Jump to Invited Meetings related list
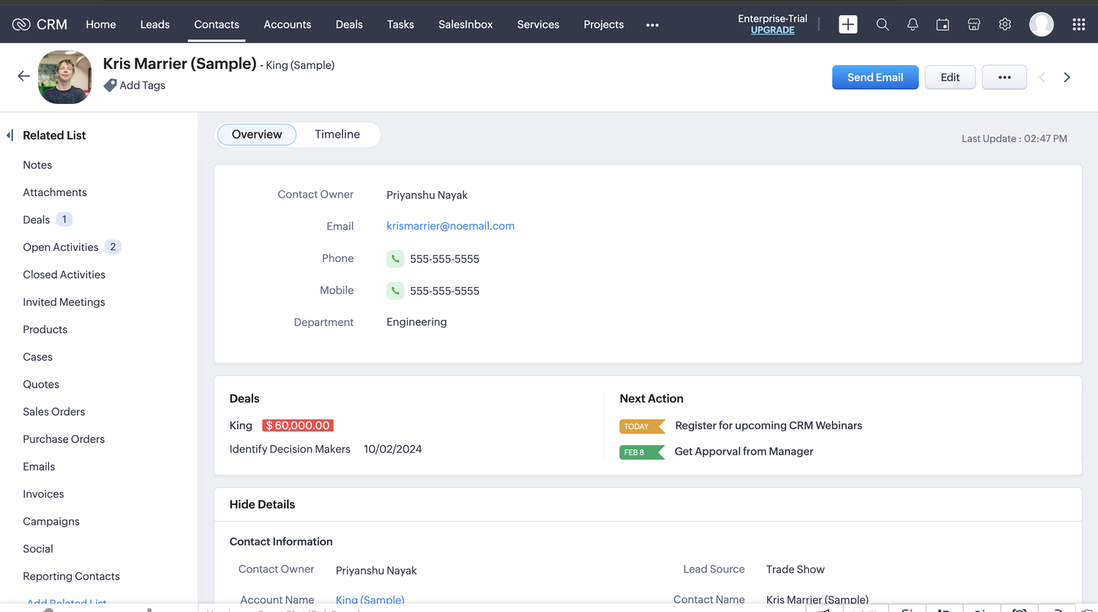 click(x=64, y=302)
